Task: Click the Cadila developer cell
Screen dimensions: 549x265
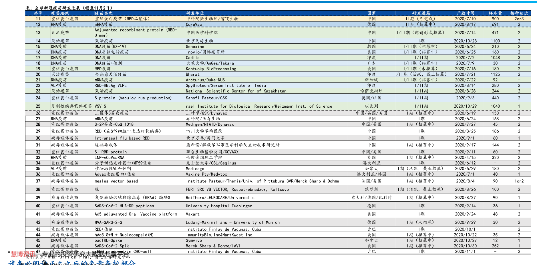Action: point(193,58)
